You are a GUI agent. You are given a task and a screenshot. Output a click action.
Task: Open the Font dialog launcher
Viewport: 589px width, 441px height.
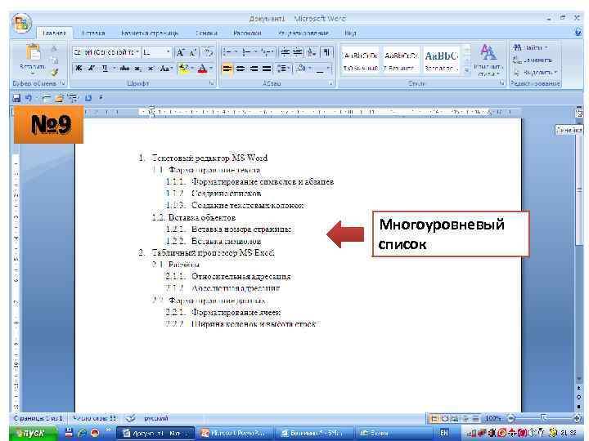pos(212,83)
